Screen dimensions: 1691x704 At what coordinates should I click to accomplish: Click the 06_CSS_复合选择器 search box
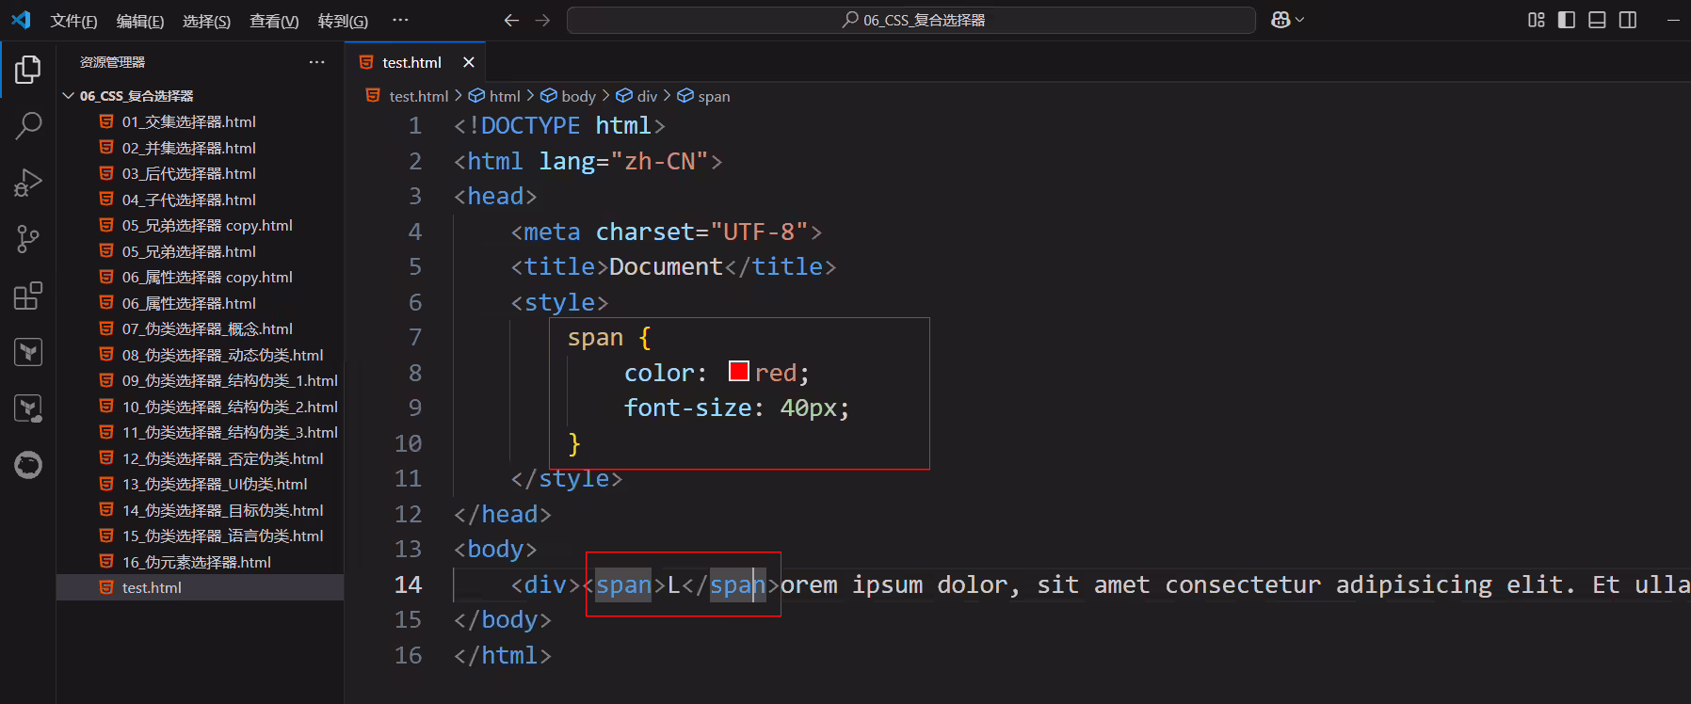tap(911, 20)
